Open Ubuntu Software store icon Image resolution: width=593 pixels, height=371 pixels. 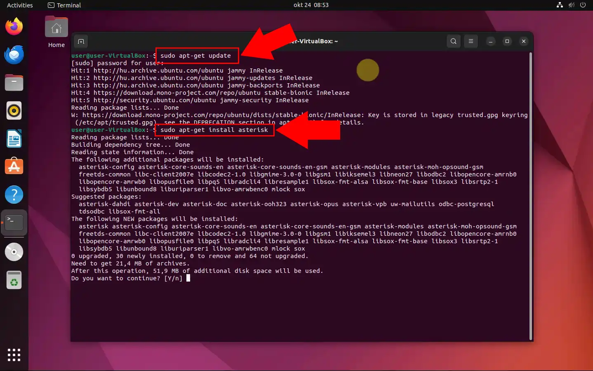(14, 166)
